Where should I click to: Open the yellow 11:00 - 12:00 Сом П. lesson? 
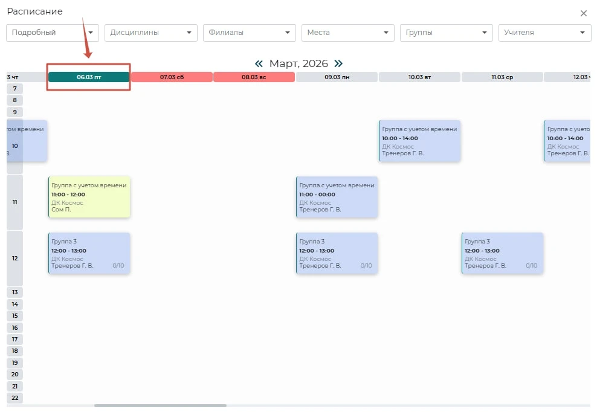(x=89, y=197)
